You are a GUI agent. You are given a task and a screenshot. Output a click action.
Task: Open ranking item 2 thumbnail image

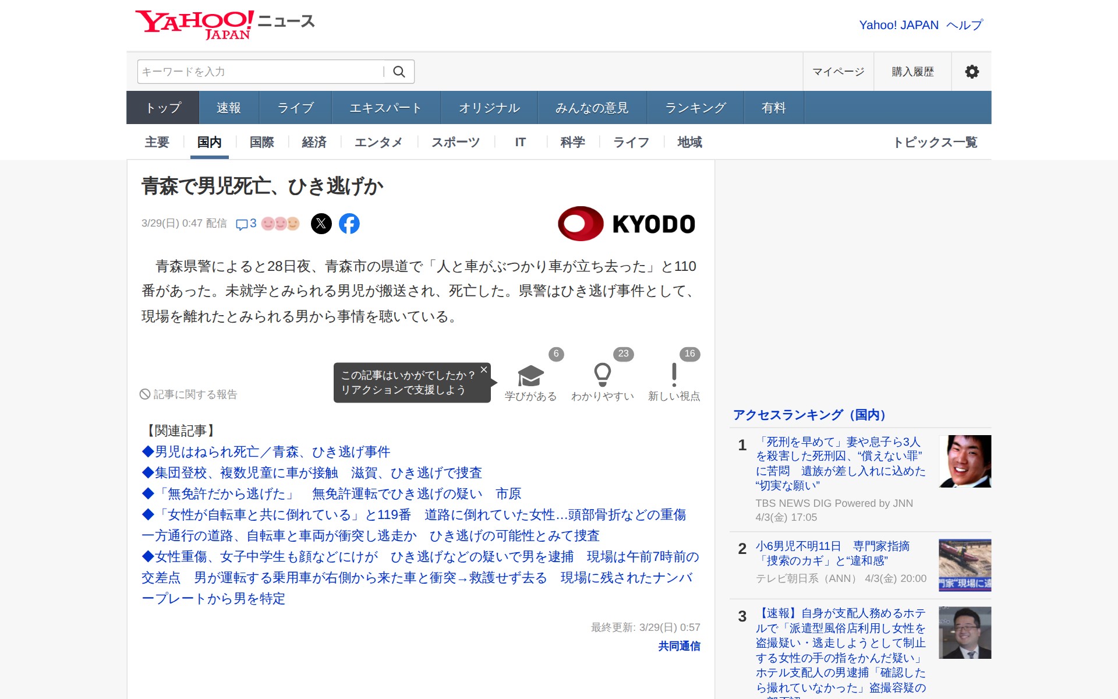(964, 564)
